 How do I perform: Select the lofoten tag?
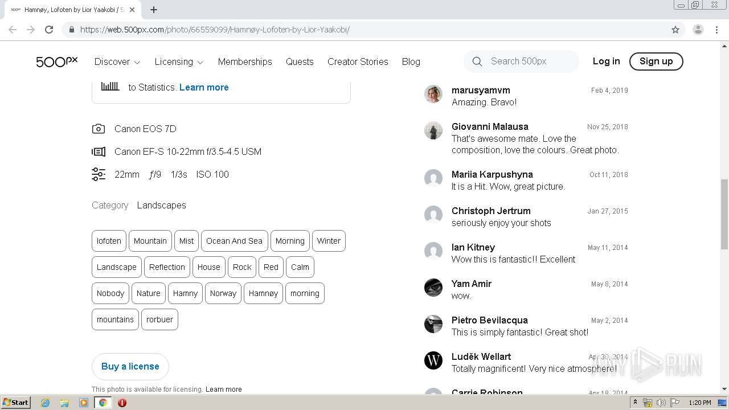point(109,241)
